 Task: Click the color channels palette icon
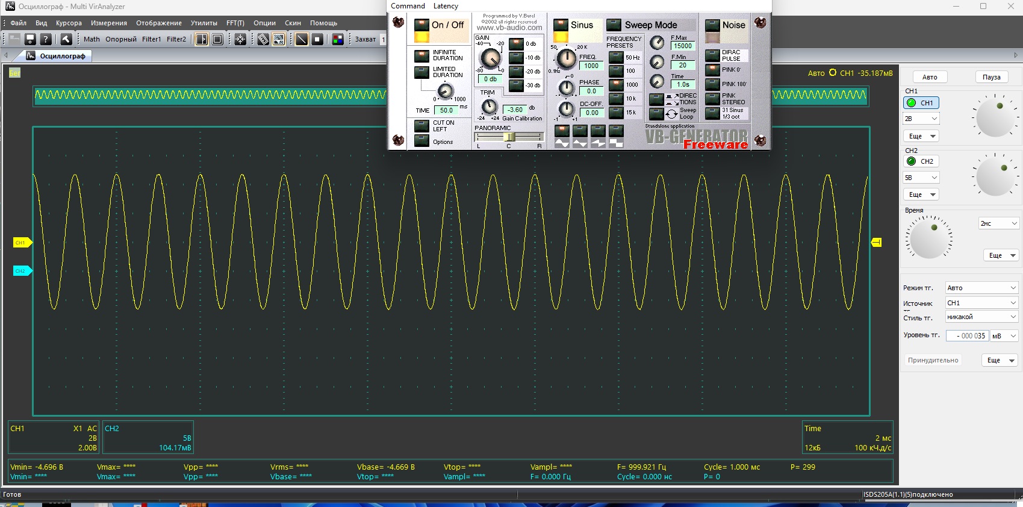click(x=338, y=39)
